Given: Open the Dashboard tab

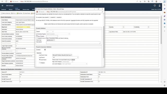Looking at the screenshot, I should [x=4, y=9].
